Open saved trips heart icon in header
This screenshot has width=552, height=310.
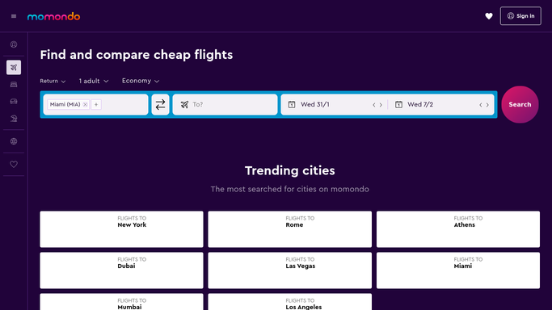point(489,16)
